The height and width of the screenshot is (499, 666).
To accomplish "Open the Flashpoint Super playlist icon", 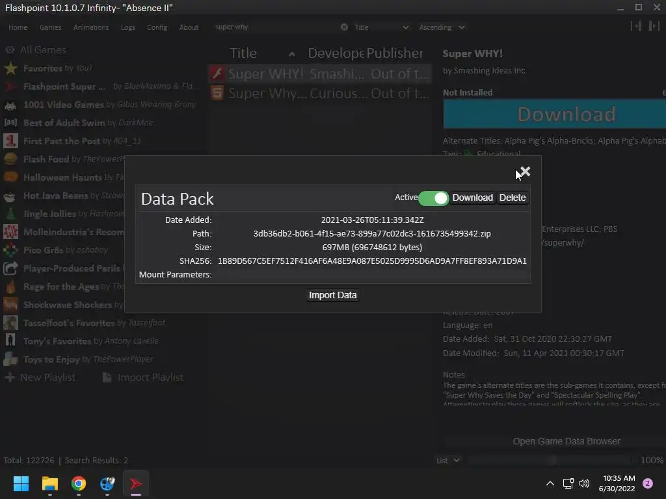I will point(10,86).
